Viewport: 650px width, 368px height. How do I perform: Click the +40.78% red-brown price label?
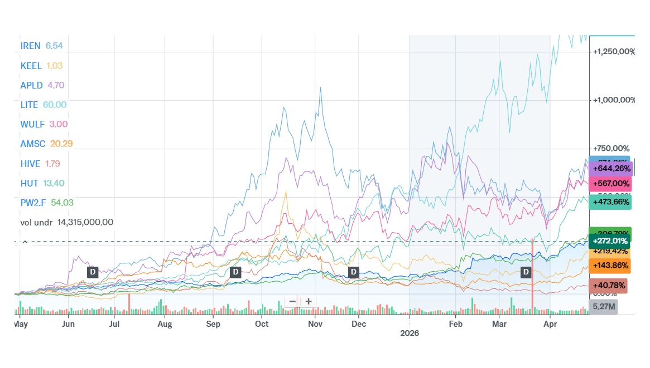[608, 285]
